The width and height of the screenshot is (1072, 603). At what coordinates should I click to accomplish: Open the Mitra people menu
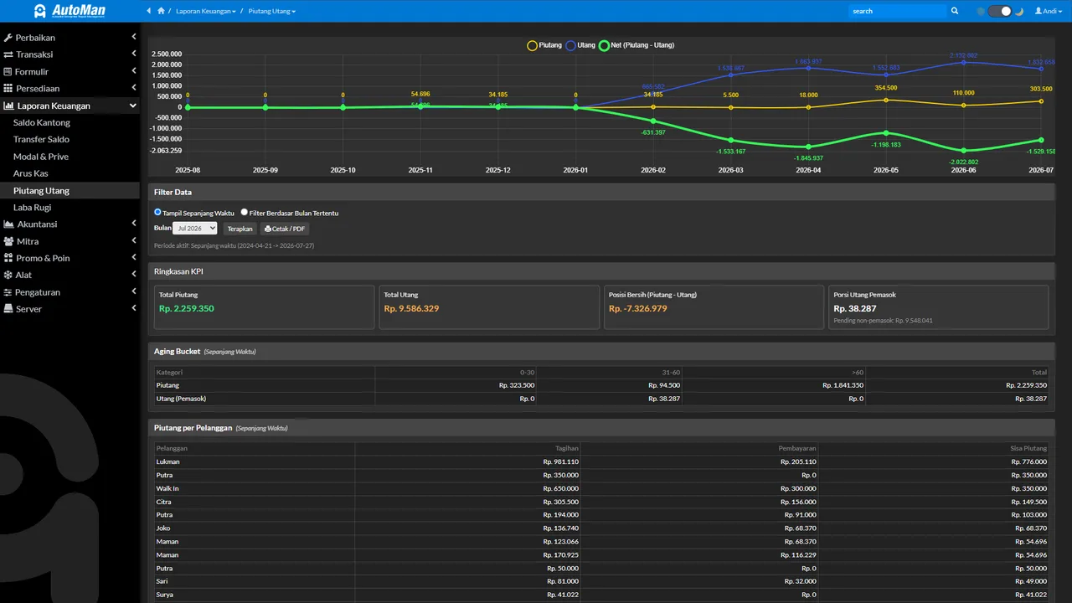click(x=70, y=241)
